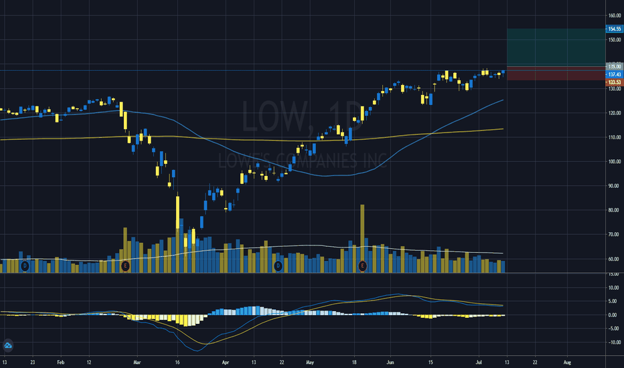The width and height of the screenshot is (624, 368).
Task: Click the Jul label on time axis
Action: [x=478, y=363]
